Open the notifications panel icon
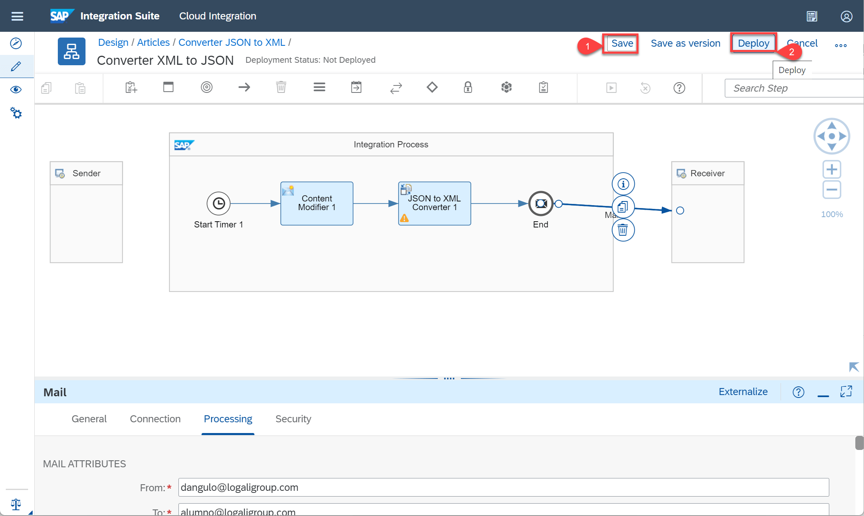This screenshot has height=516, width=864. tap(812, 16)
